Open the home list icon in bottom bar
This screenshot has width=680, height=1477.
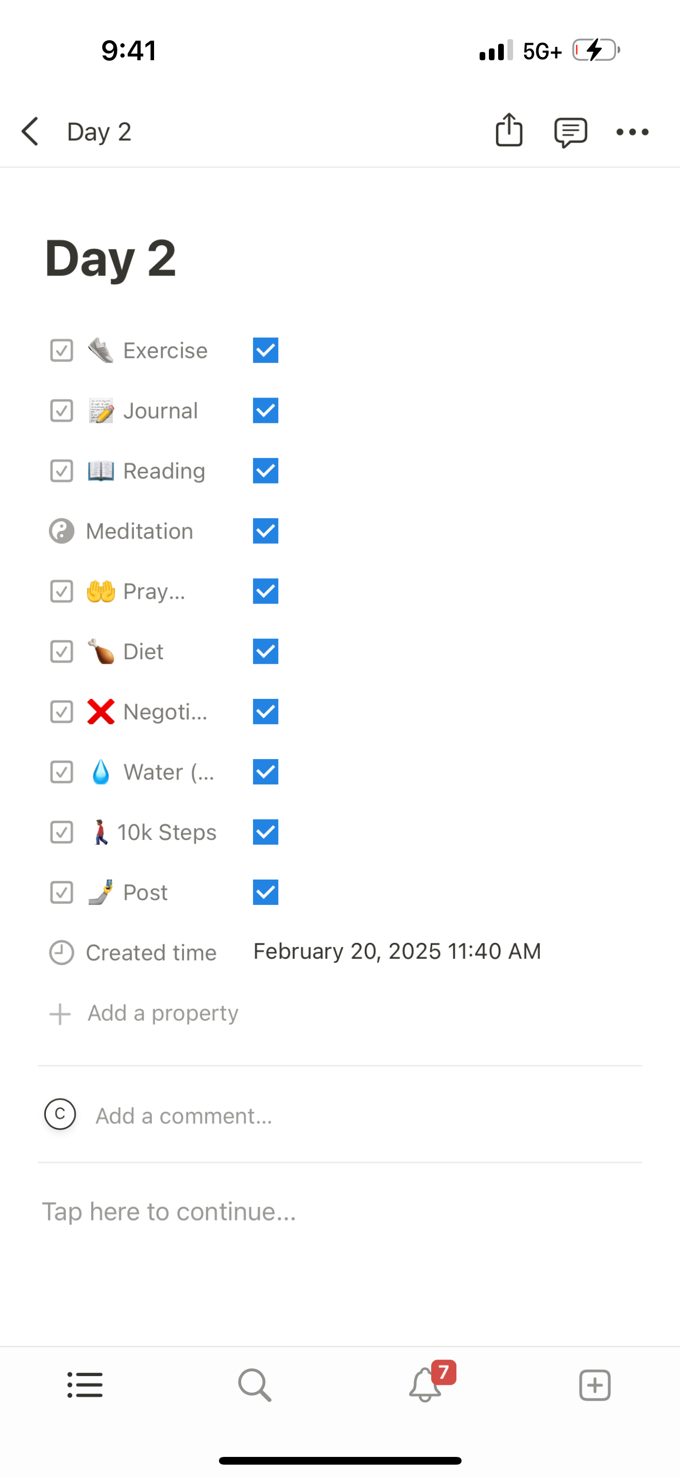(85, 1385)
